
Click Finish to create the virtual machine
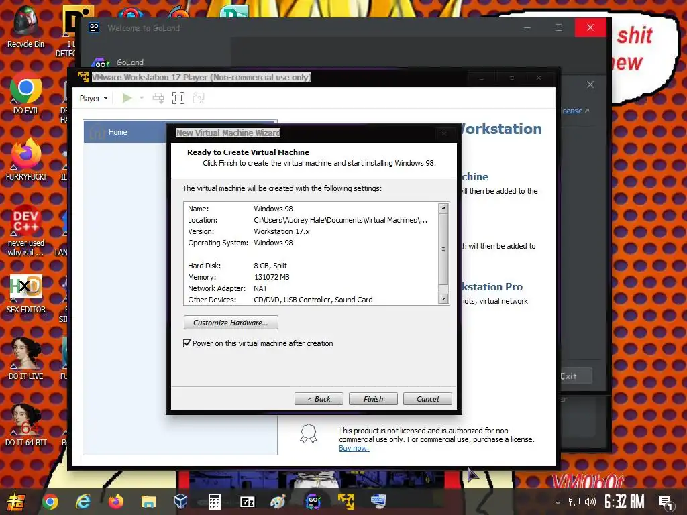click(x=373, y=398)
